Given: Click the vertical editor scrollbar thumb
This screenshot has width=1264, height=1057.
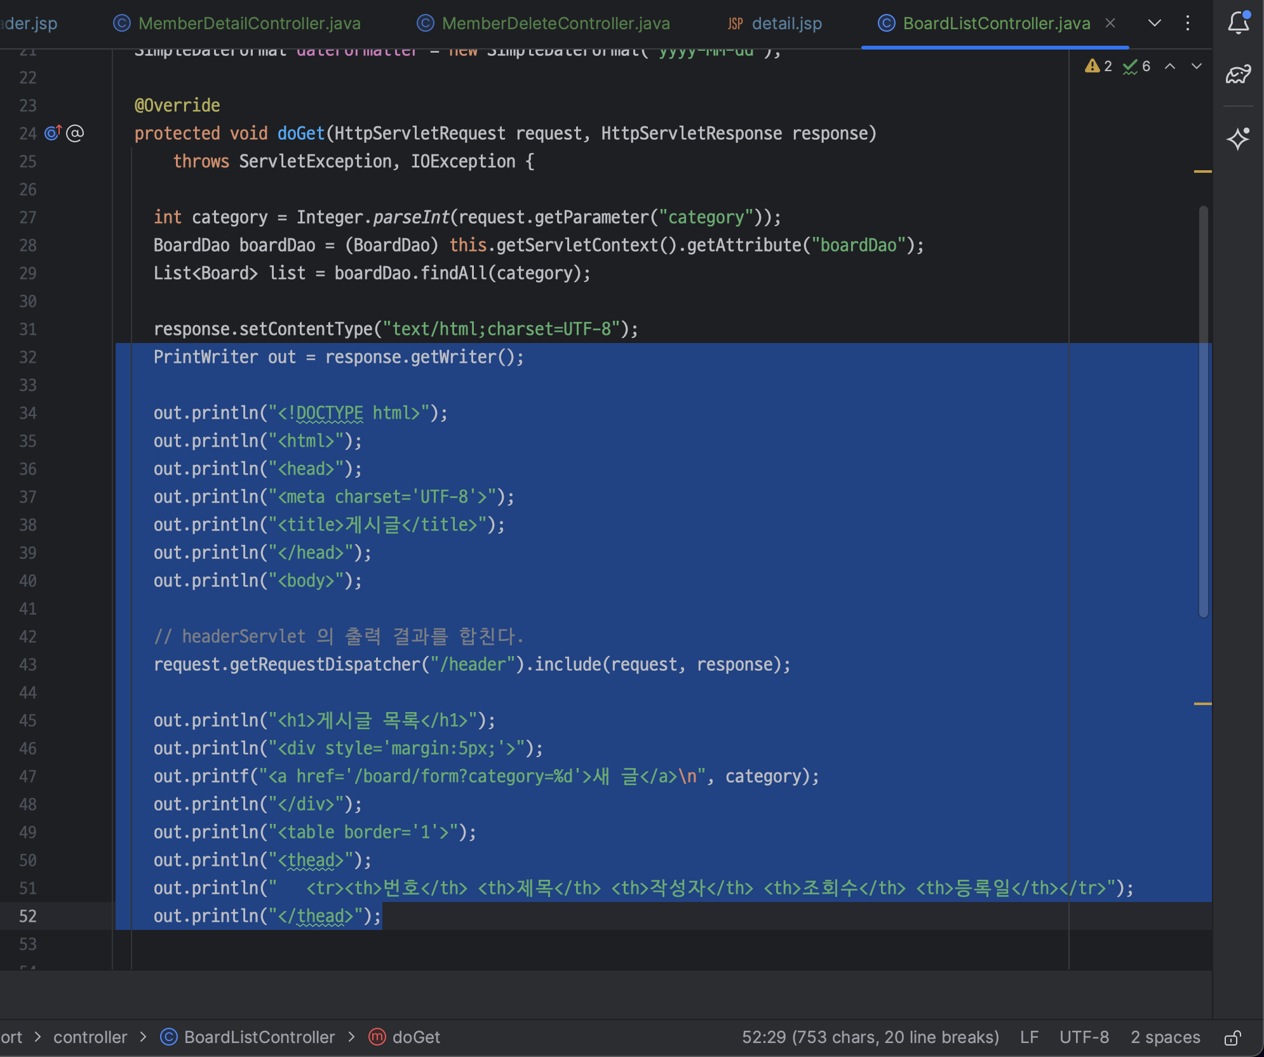Looking at the screenshot, I should 1203,412.
